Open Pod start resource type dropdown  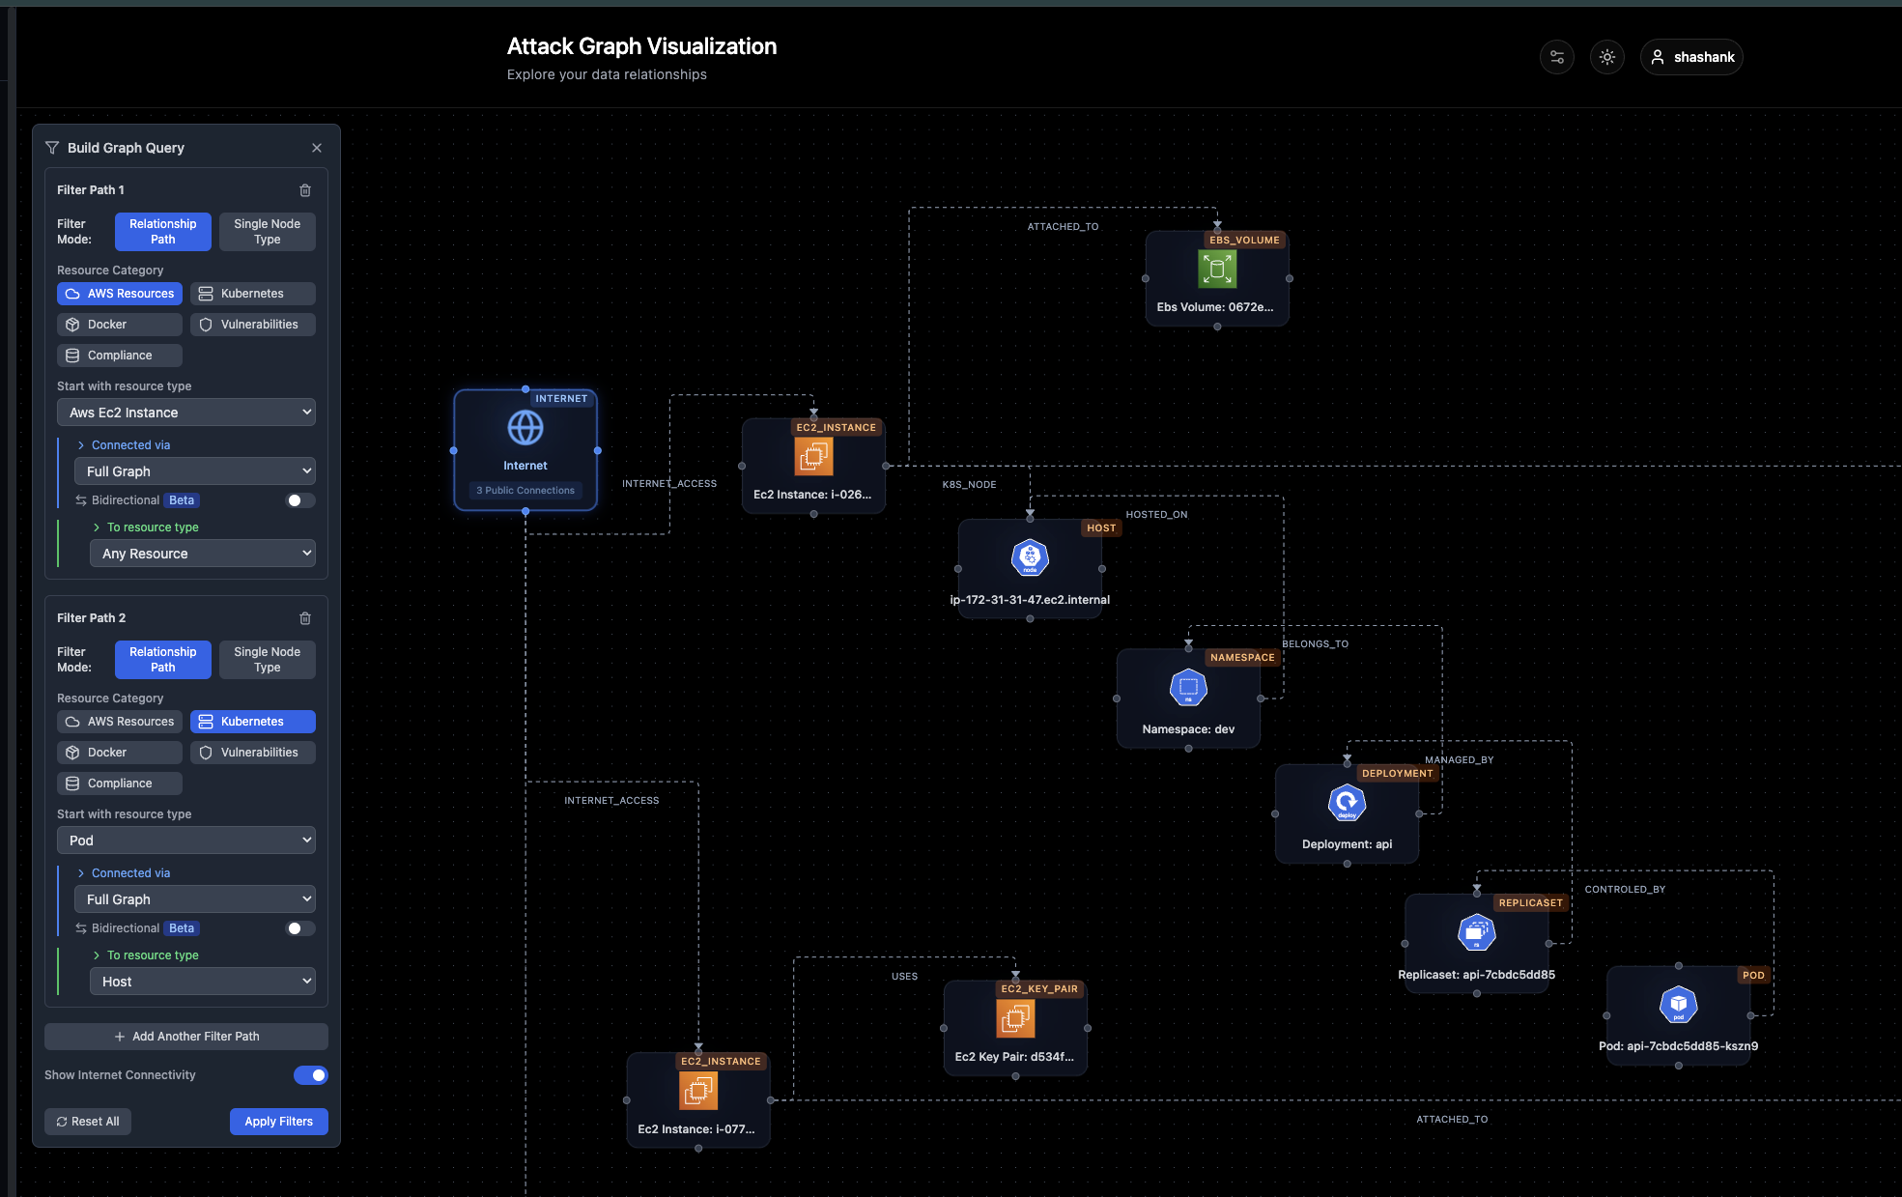186,841
